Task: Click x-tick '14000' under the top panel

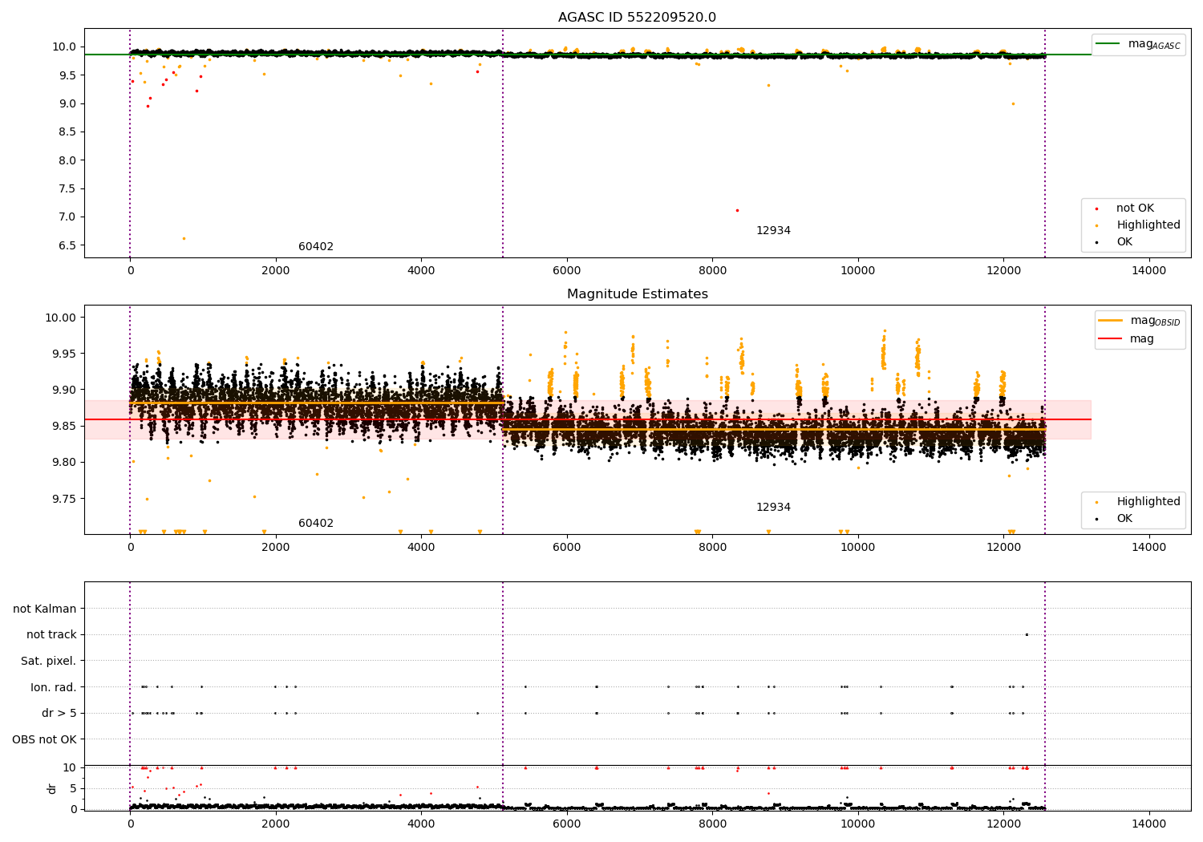Action: tap(1148, 271)
